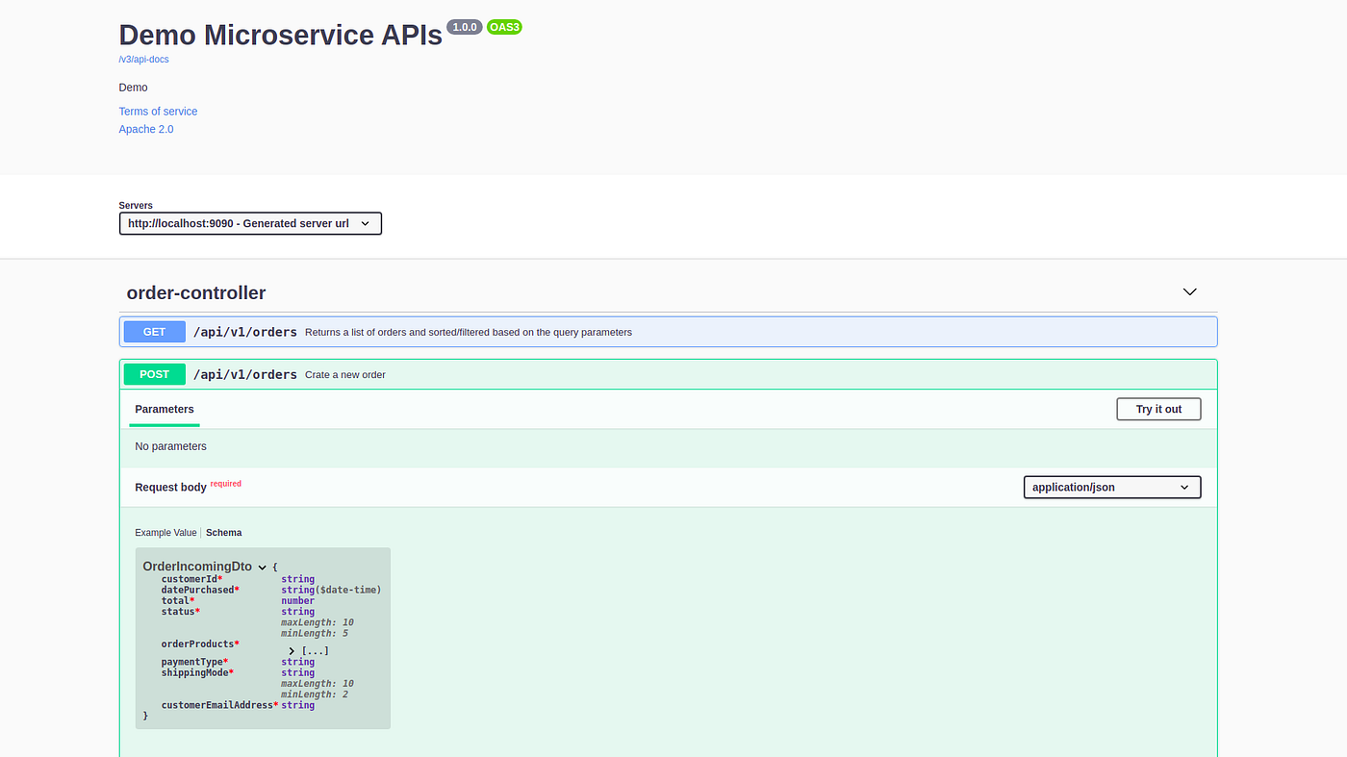Click the blue GET method badge

[x=153, y=331]
